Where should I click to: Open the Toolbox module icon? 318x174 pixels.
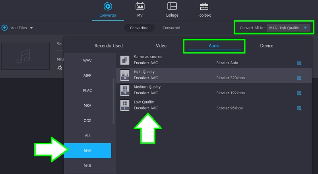point(204,7)
